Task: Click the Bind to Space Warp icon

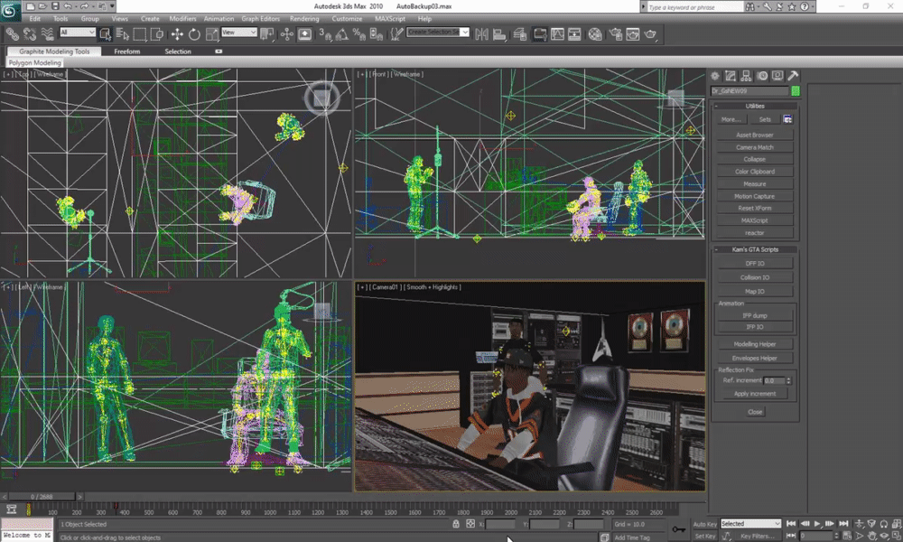Action: point(47,34)
